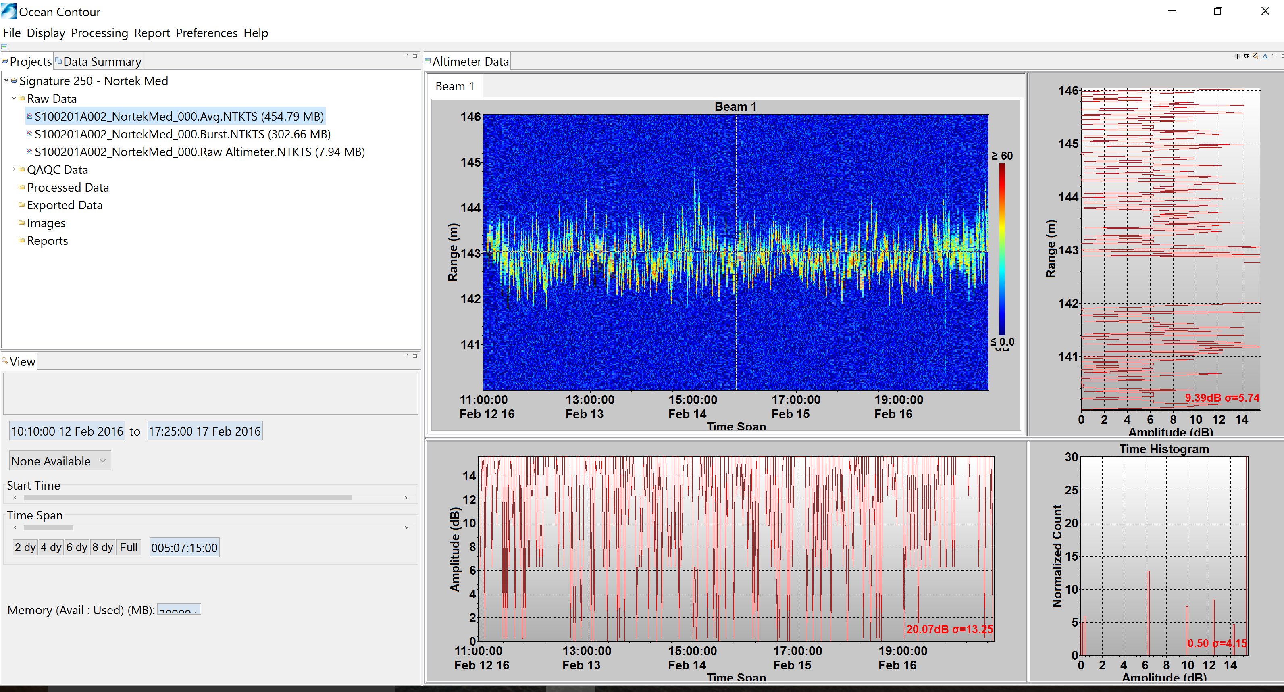Collapse the Raw Data folder
Screen dimensions: 1284x692
pyautogui.click(x=14, y=98)
